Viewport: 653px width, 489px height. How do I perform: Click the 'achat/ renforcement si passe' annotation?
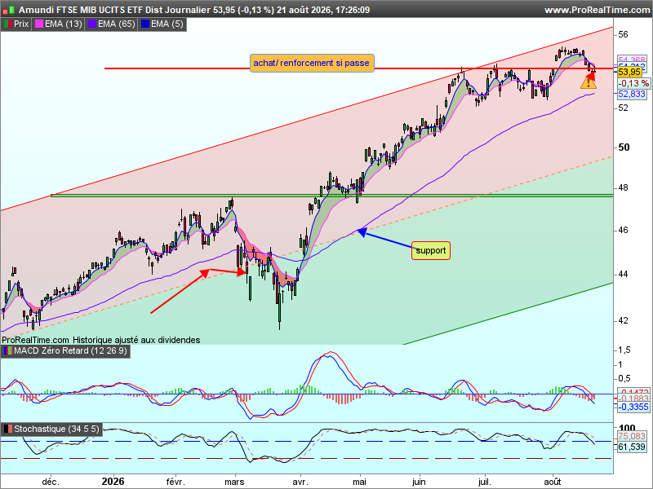pos(312,64)
